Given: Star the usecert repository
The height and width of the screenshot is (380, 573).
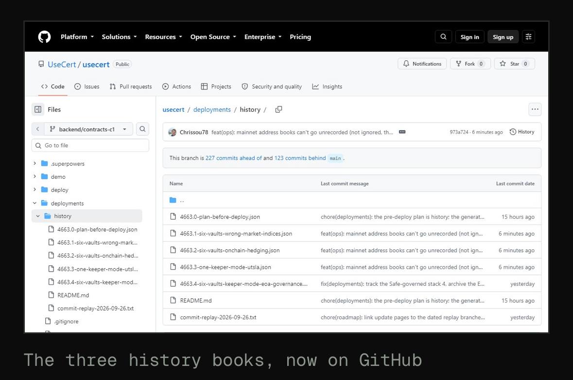Looking at the screenshot, I should tap(515, 64).
